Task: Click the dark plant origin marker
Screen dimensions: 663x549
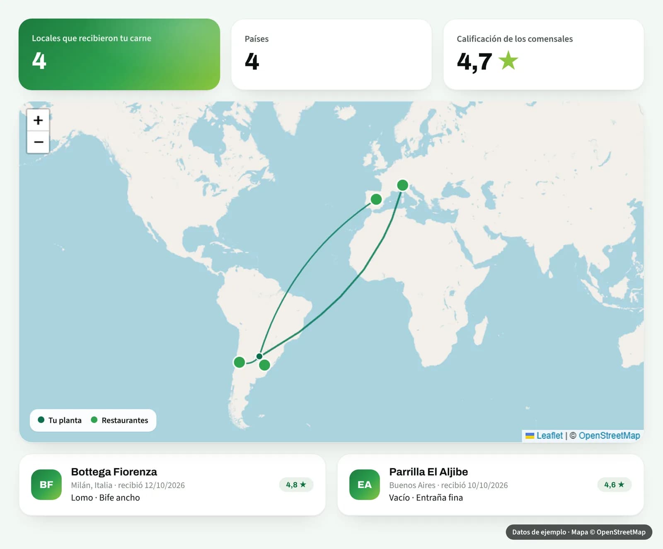Action: pyautogui.click(x=259, y=356)
